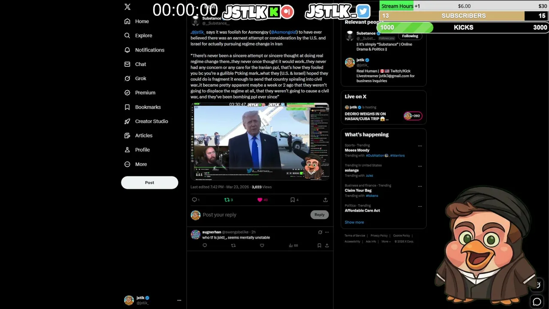This screenshot has width=549, height=309.
Task: Click the Creator Studio rocket icon
Action: pyautogui.click(x=127, y=121)
